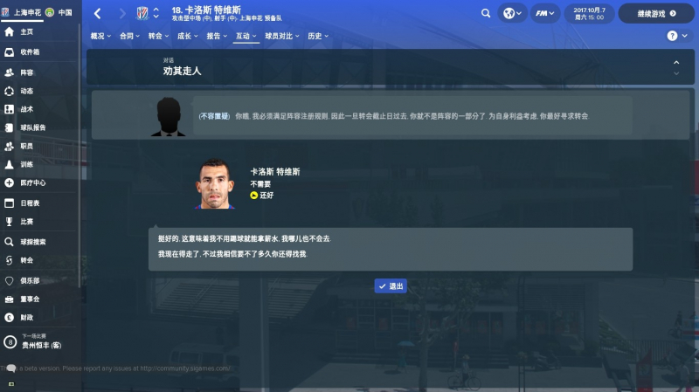Open the search magnifier icon
This screenshot has width=699, height=392.
pos(486,13)
